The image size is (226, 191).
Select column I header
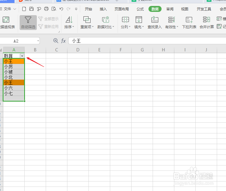click(185, 50)
